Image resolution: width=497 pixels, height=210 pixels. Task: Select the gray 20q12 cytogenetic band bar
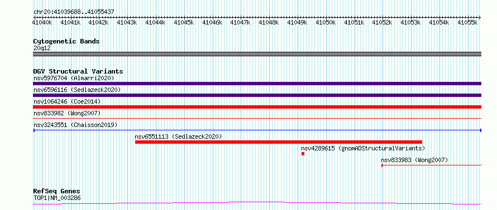tap(257, 54)
